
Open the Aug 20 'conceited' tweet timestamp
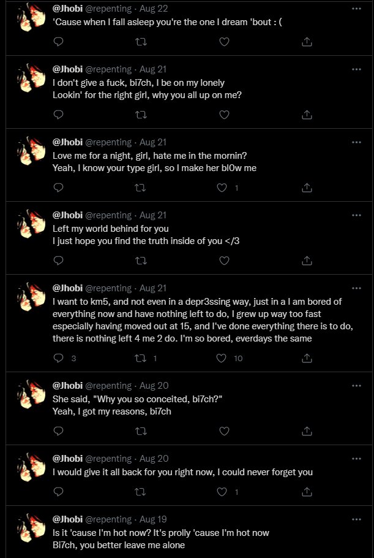pyautogui.click(x=152, y=385)
